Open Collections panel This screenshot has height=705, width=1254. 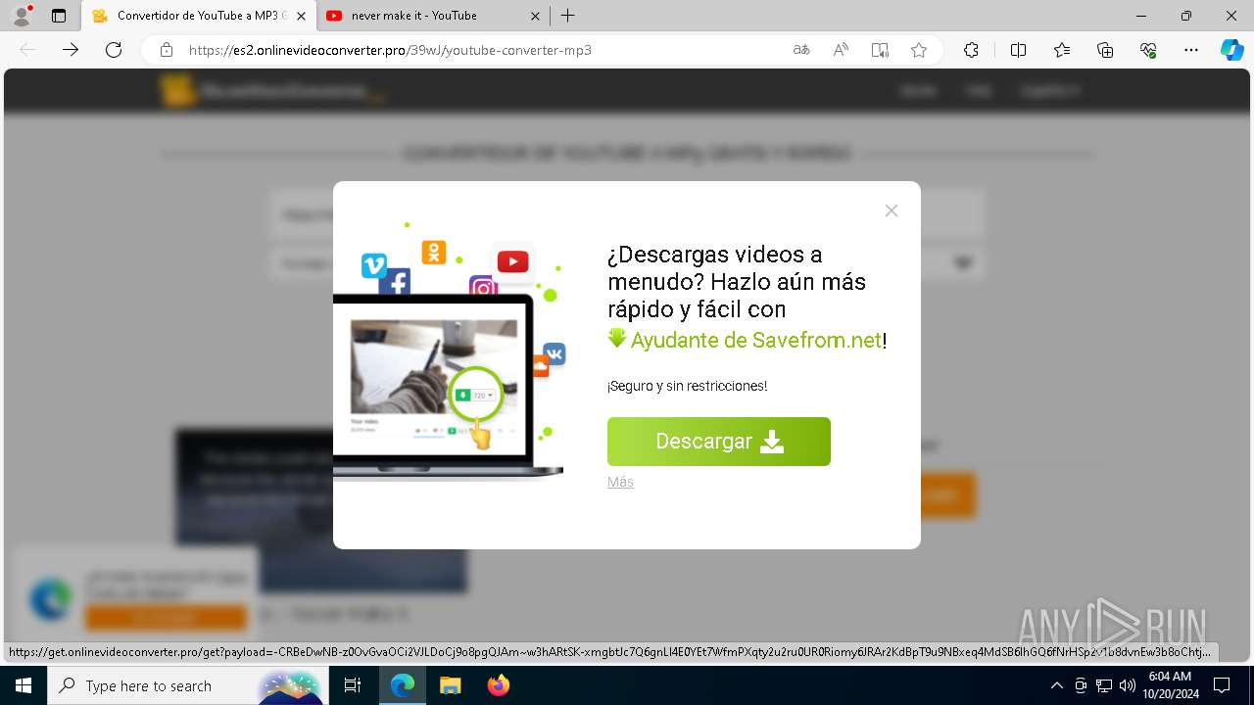pyautogui.click(x=1105, y=50)
